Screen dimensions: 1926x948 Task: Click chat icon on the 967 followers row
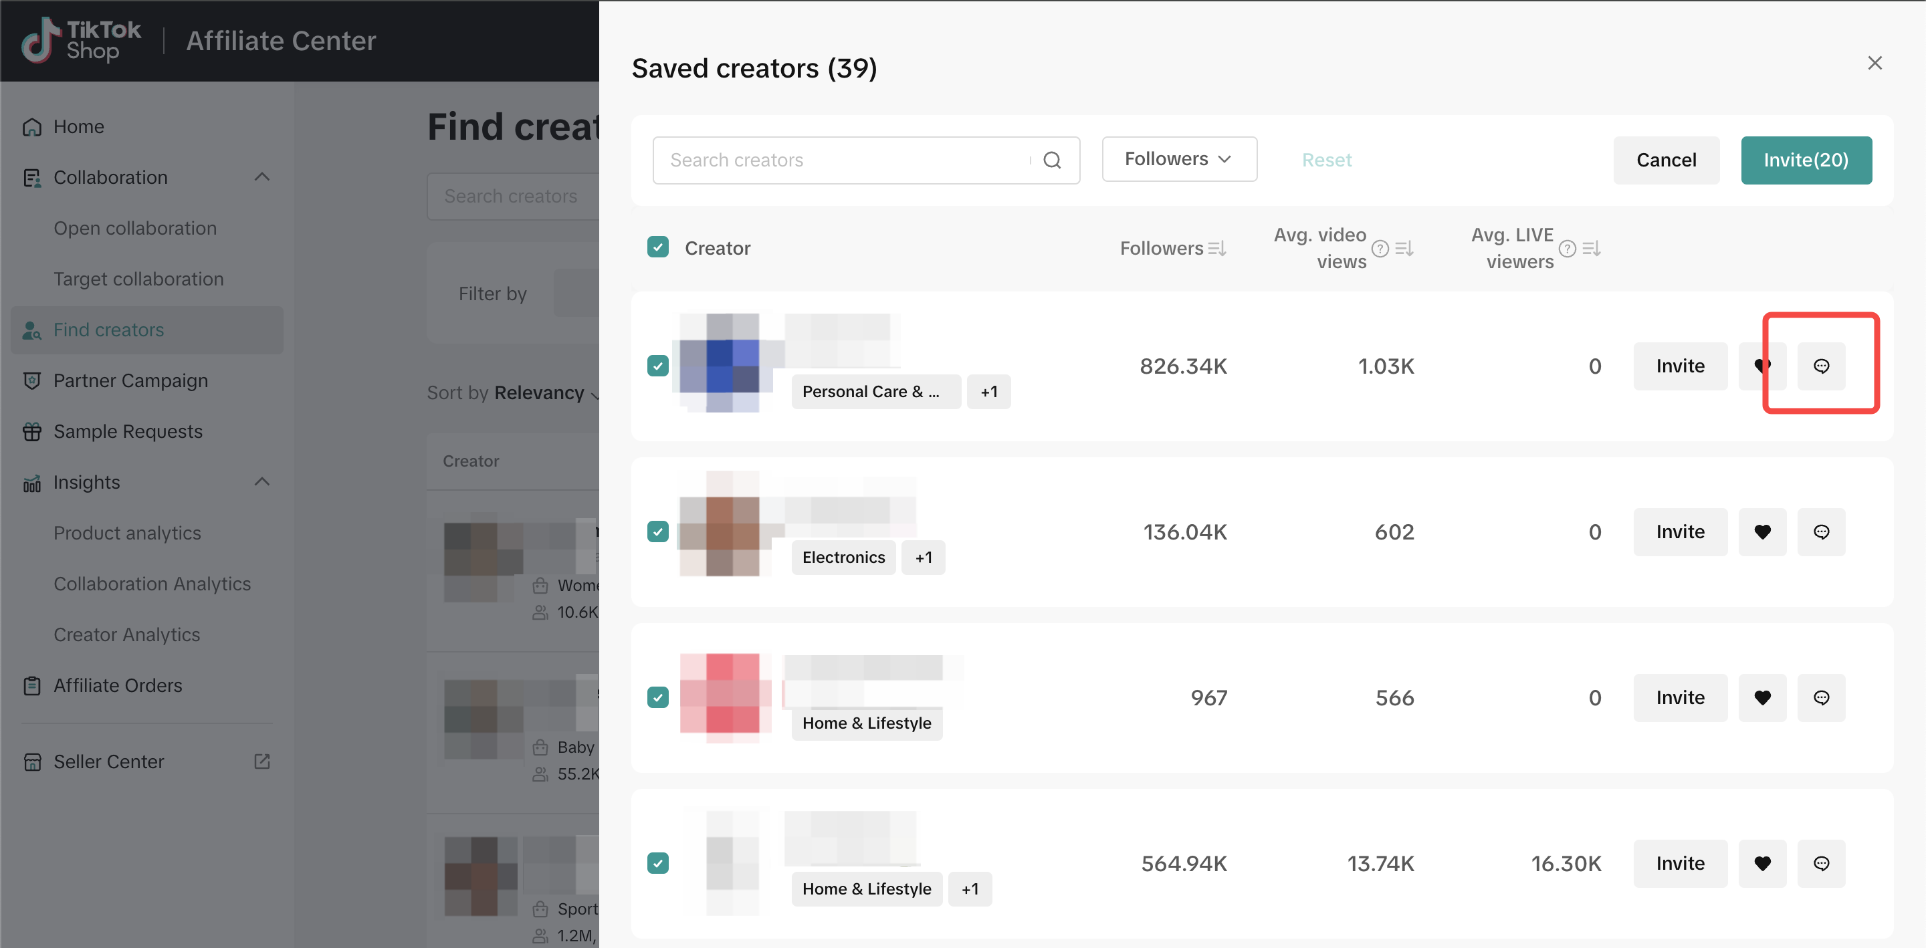click(1820, 697)
